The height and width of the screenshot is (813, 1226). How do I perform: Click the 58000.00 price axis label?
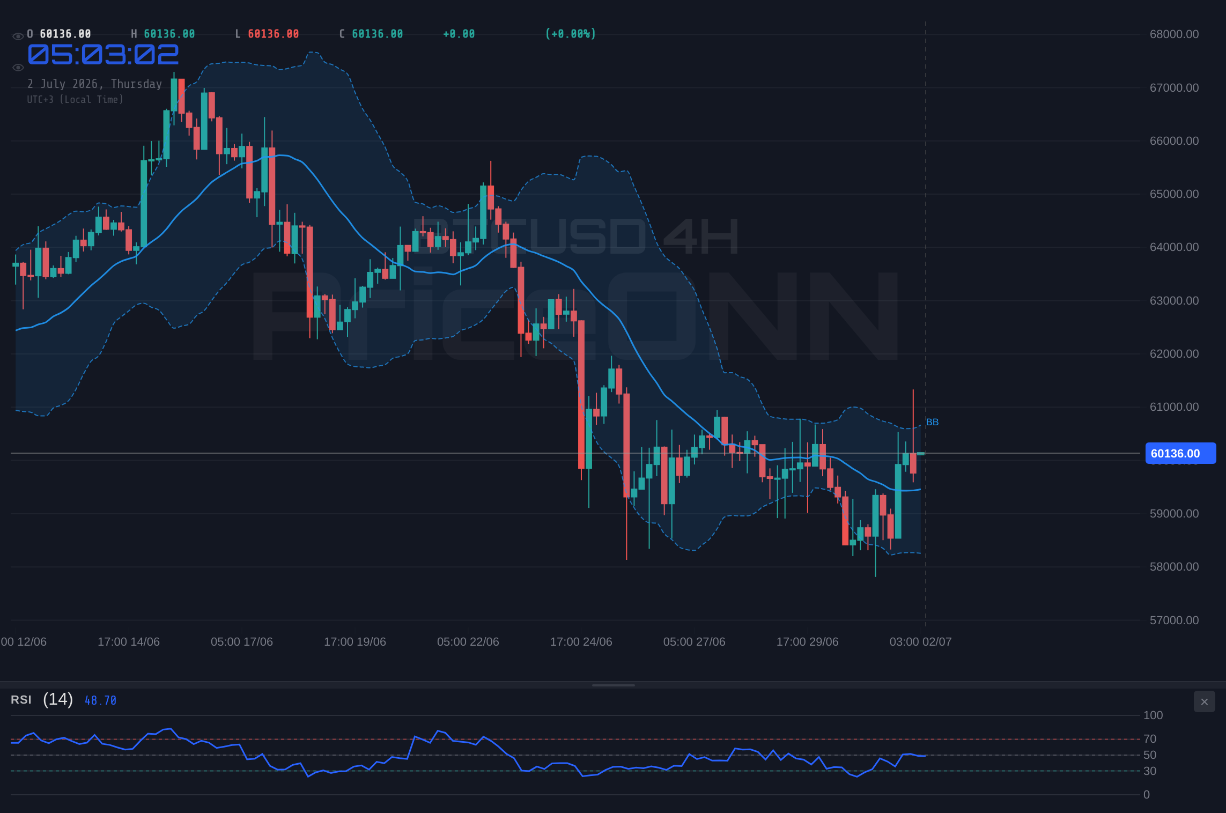(1174, 567)
